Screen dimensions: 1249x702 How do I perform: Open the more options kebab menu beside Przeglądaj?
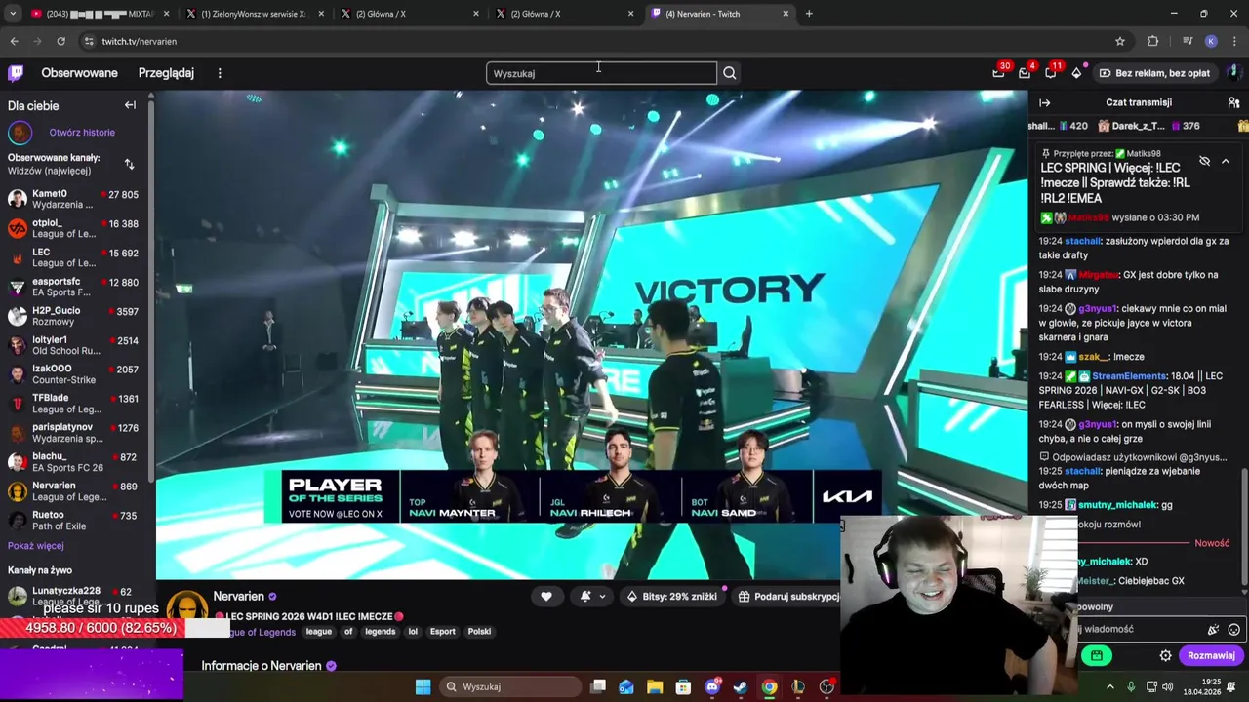pyautogui.click(x=220, y=73)
